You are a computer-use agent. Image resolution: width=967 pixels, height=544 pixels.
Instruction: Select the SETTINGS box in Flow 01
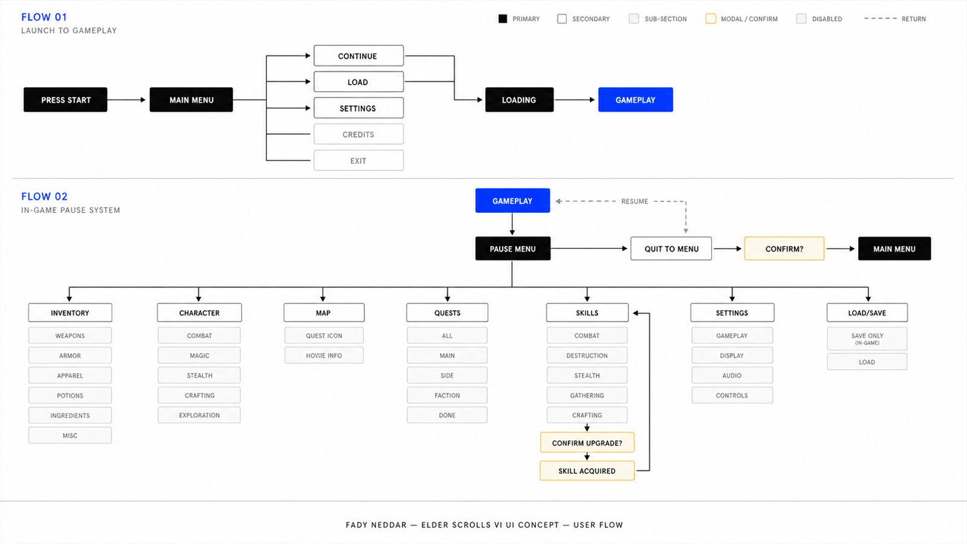358,108
